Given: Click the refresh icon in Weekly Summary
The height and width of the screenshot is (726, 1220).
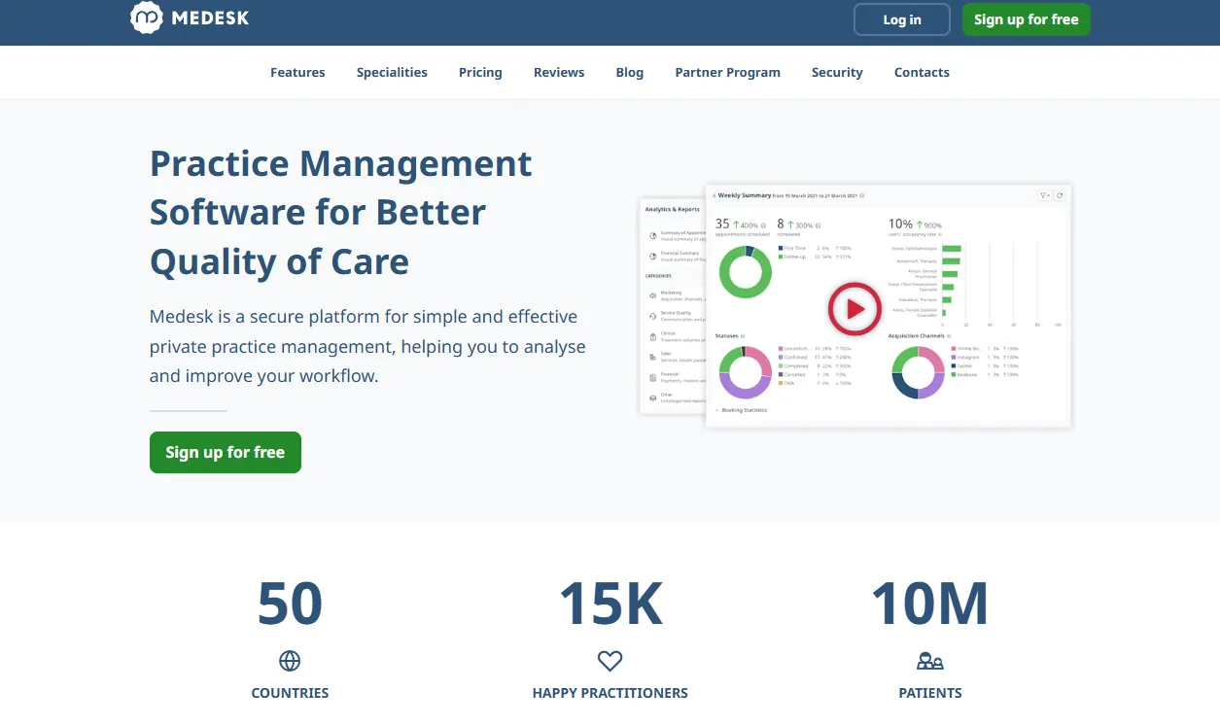Looking at the screenshot, I should point(1060,195).
